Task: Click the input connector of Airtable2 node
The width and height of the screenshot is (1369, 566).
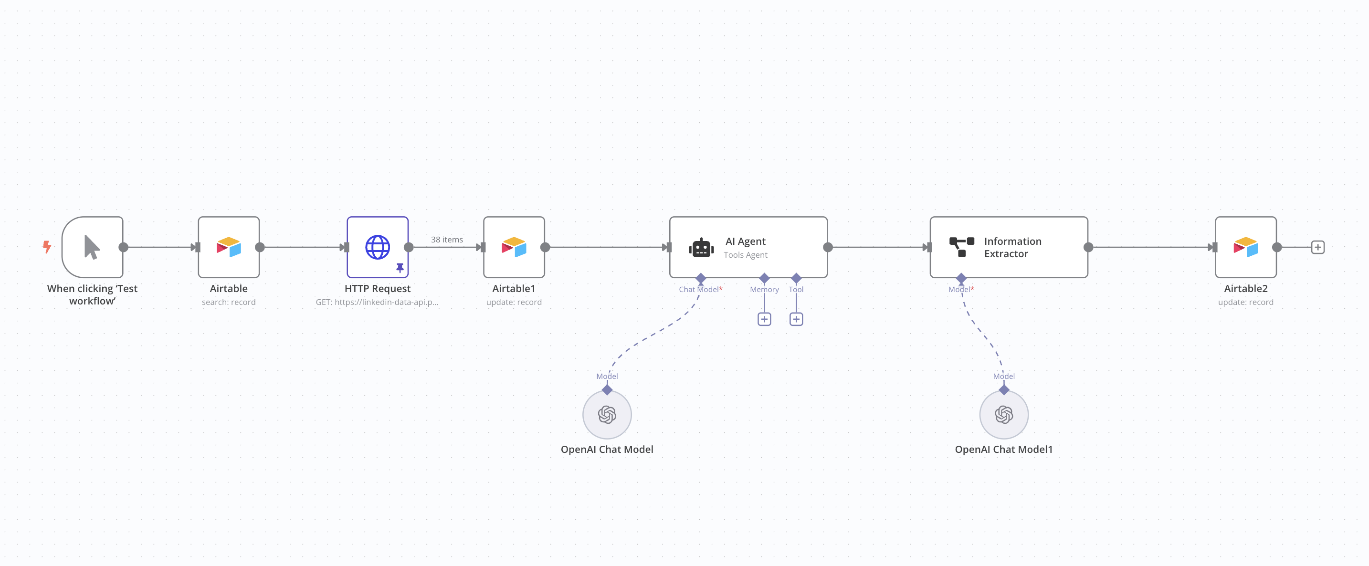Action: click(x=1215, y=247)
